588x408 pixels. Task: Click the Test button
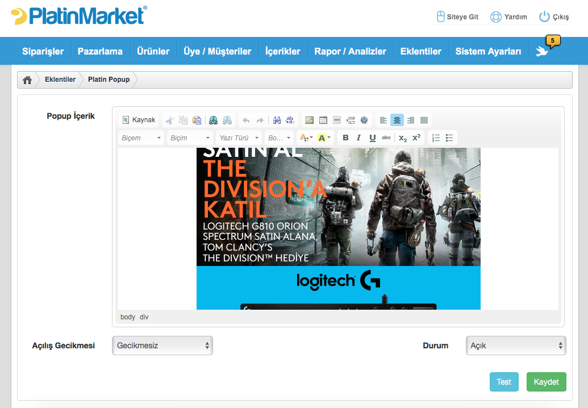tap(504, 382)
